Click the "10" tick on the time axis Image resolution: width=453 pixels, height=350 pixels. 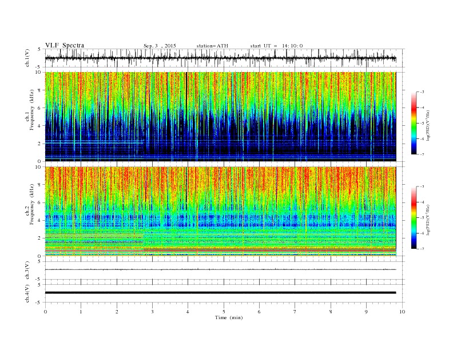(402, 312)
